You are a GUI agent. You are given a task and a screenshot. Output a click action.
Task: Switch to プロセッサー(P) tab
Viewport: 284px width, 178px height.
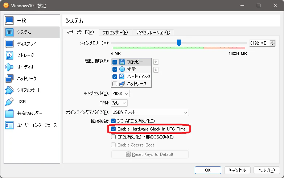click(115, 33)
